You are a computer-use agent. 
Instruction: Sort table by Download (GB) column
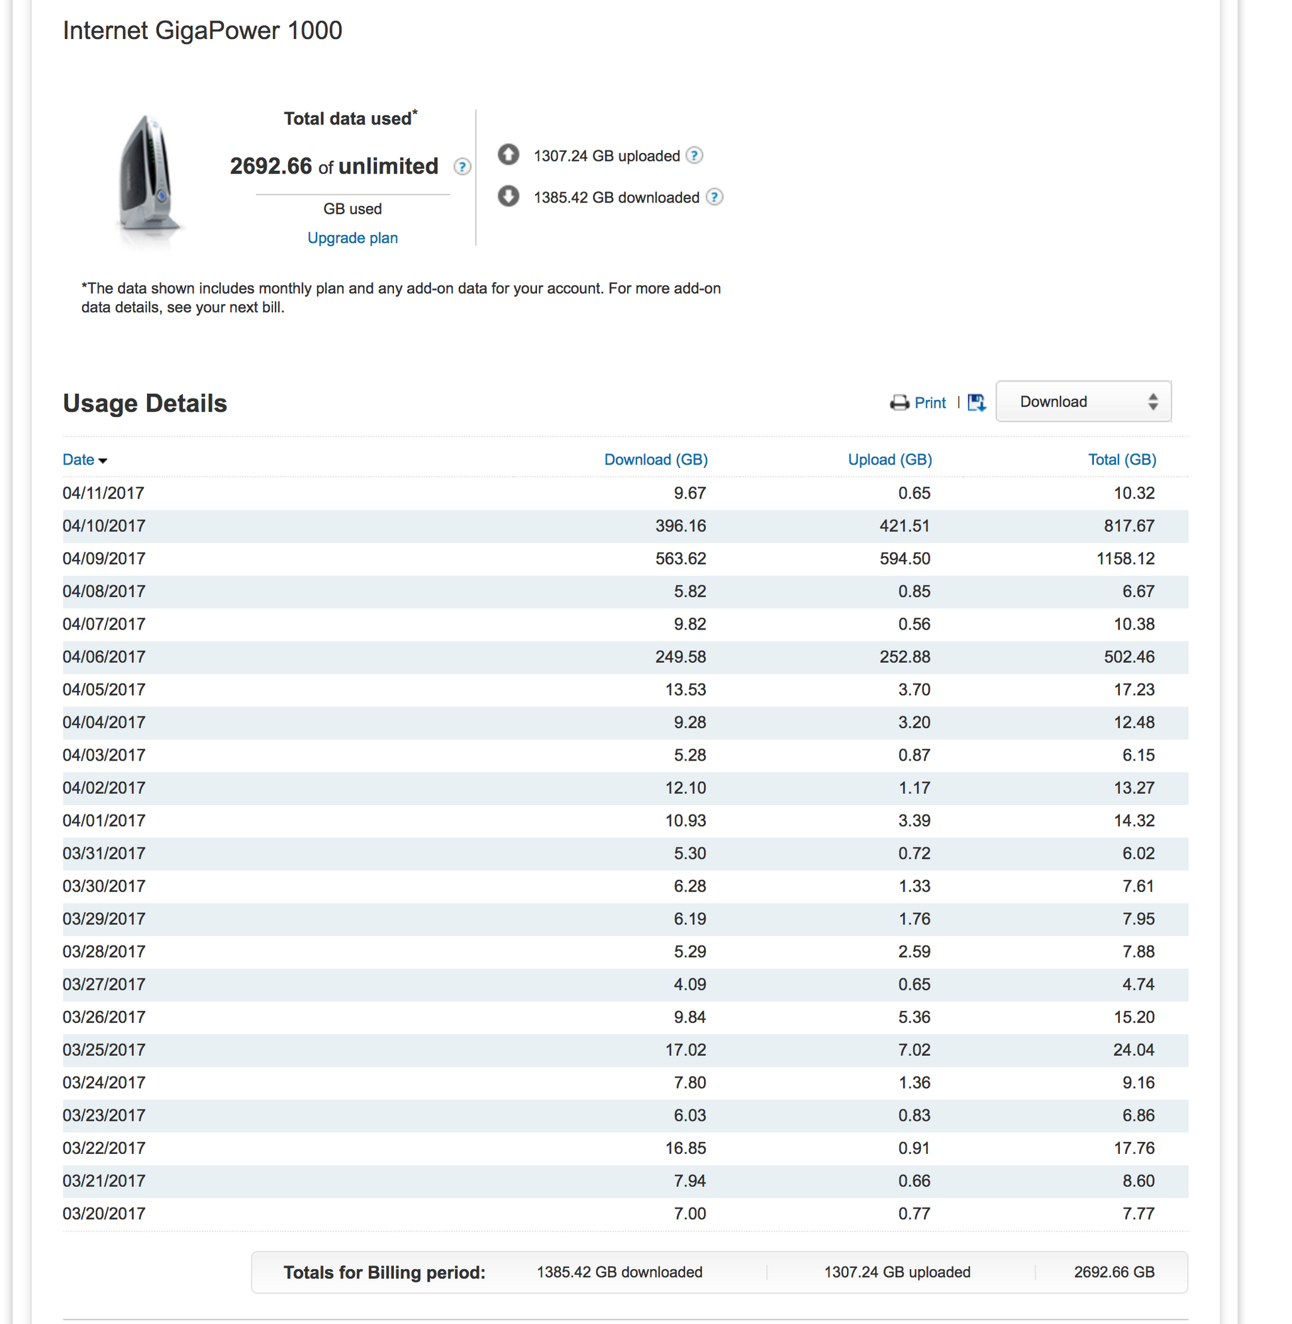pos(656,459)
